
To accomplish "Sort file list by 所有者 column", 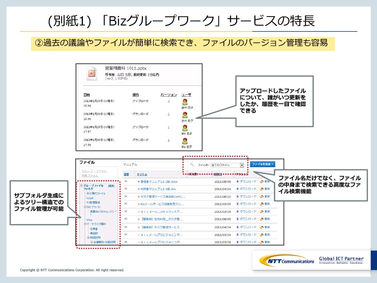I will pos(193,174).
